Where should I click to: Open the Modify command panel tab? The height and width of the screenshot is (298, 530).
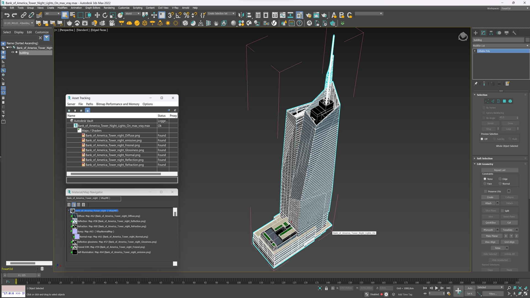click(483, 33)
